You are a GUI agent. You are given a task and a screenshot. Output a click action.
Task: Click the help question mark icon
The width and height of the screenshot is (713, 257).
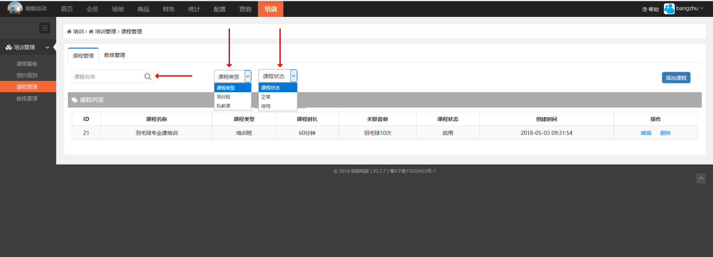[644, 9]
